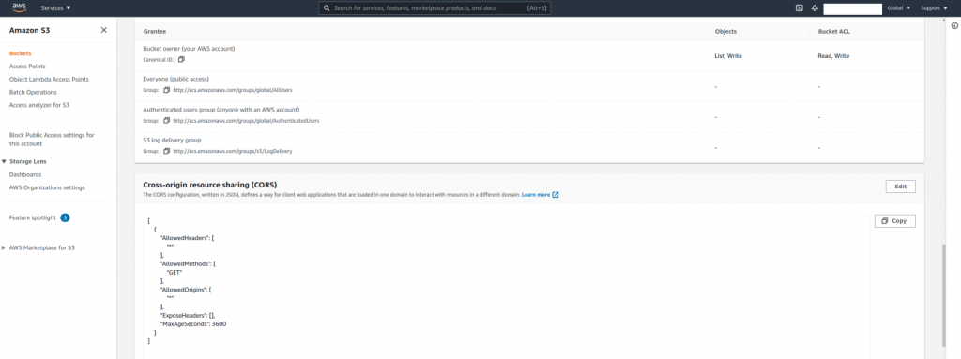Copy the LogDelivery group URI
Screen dimensions: 961x359
click(166, 151)
